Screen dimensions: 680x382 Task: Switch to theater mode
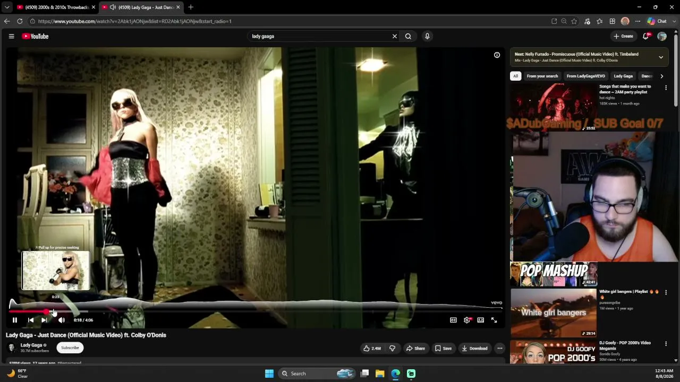click(480, 320)
